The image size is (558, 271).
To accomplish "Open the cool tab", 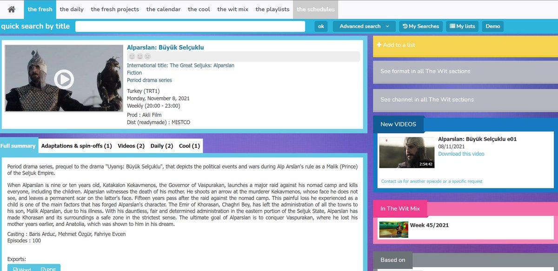I will [199, 9].
